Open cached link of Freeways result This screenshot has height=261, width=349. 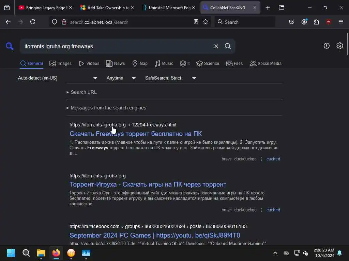tap(273, 159)
